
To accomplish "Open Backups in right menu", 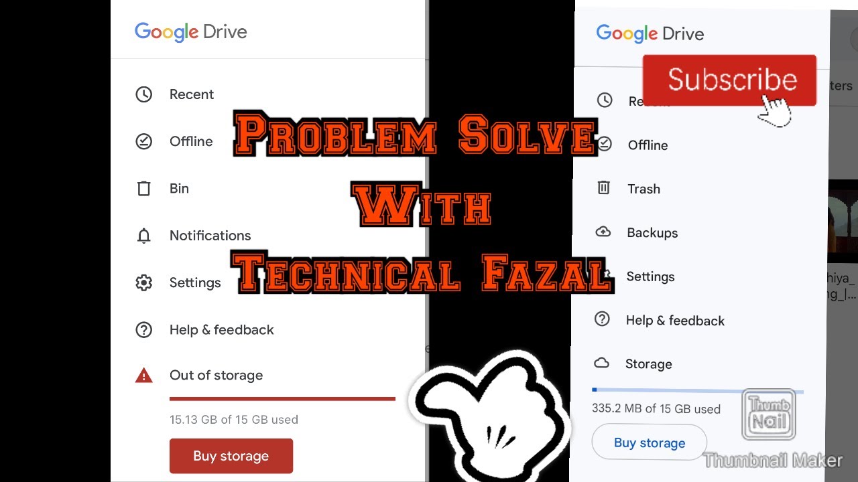I will pyautogui.click(x=652, y=233).
